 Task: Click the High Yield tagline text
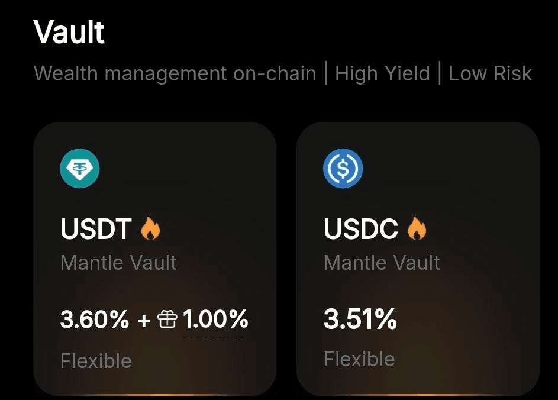(382, 74)
